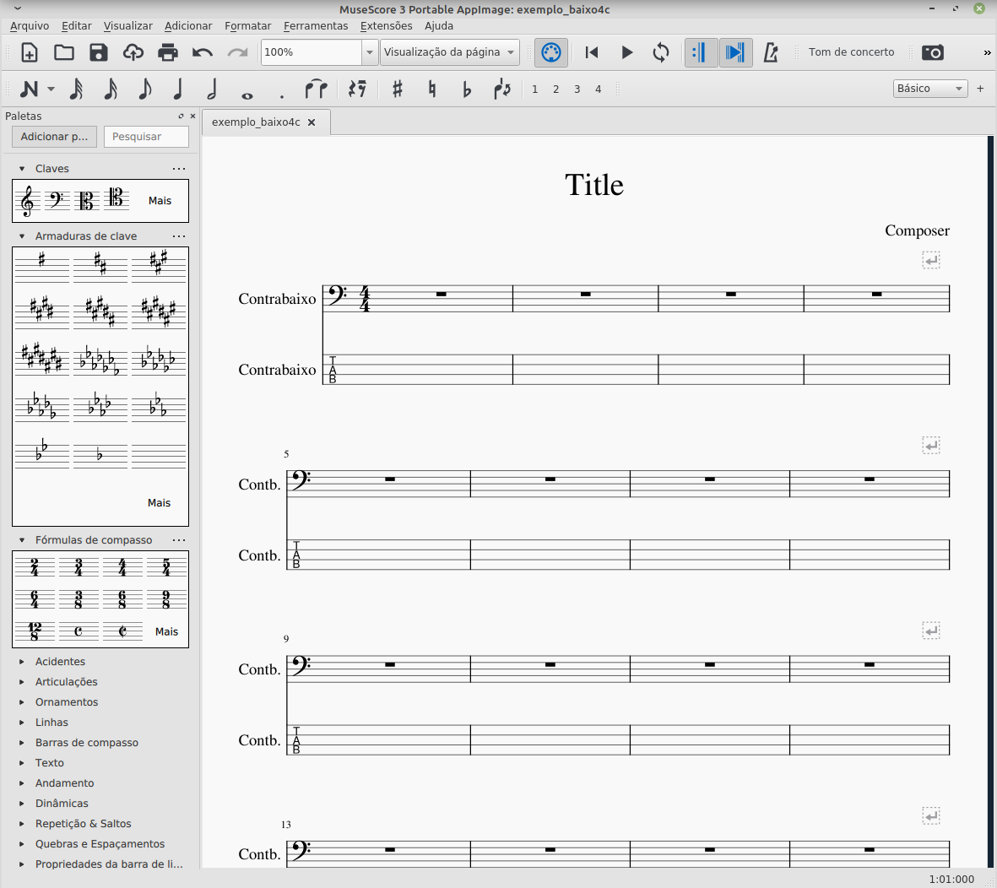This screenshot has width=997, height=888.
Task: Toggle the augmentation dot
Action: tap(282, 96)
